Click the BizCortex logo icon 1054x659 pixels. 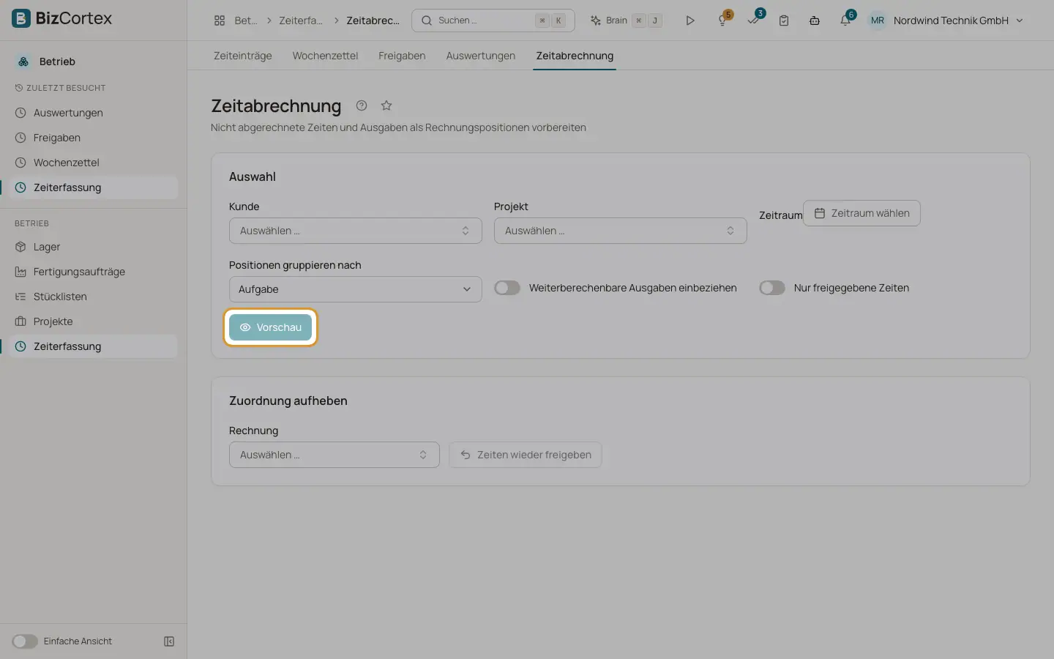pos(21,18)
